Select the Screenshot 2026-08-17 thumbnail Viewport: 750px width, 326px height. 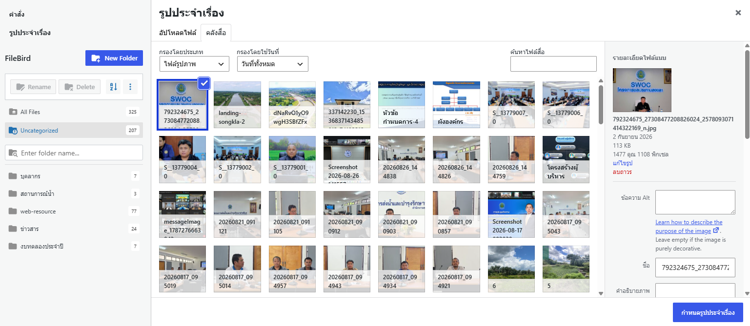pyautogui.click(x=511, y=214)
